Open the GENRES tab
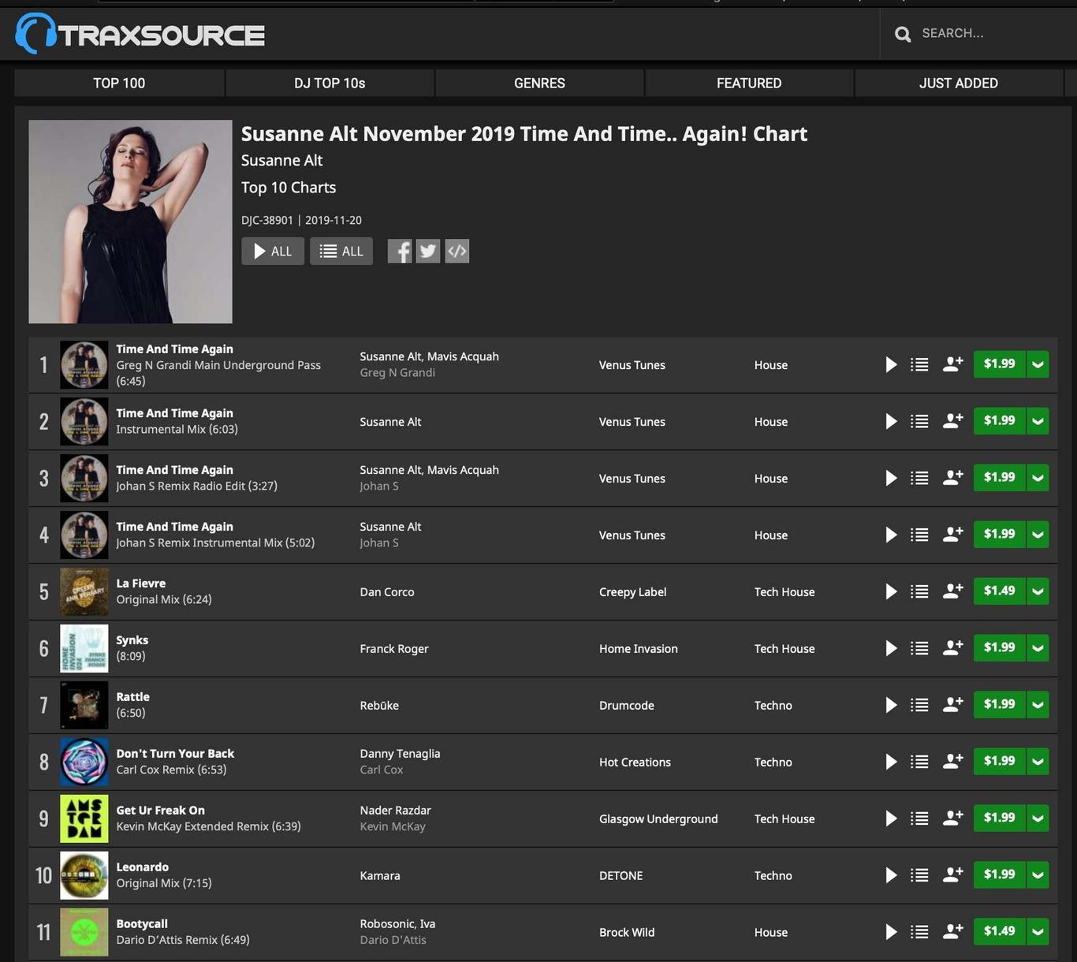Screen dimensions: 1077x962 click(x=539, y=83)
